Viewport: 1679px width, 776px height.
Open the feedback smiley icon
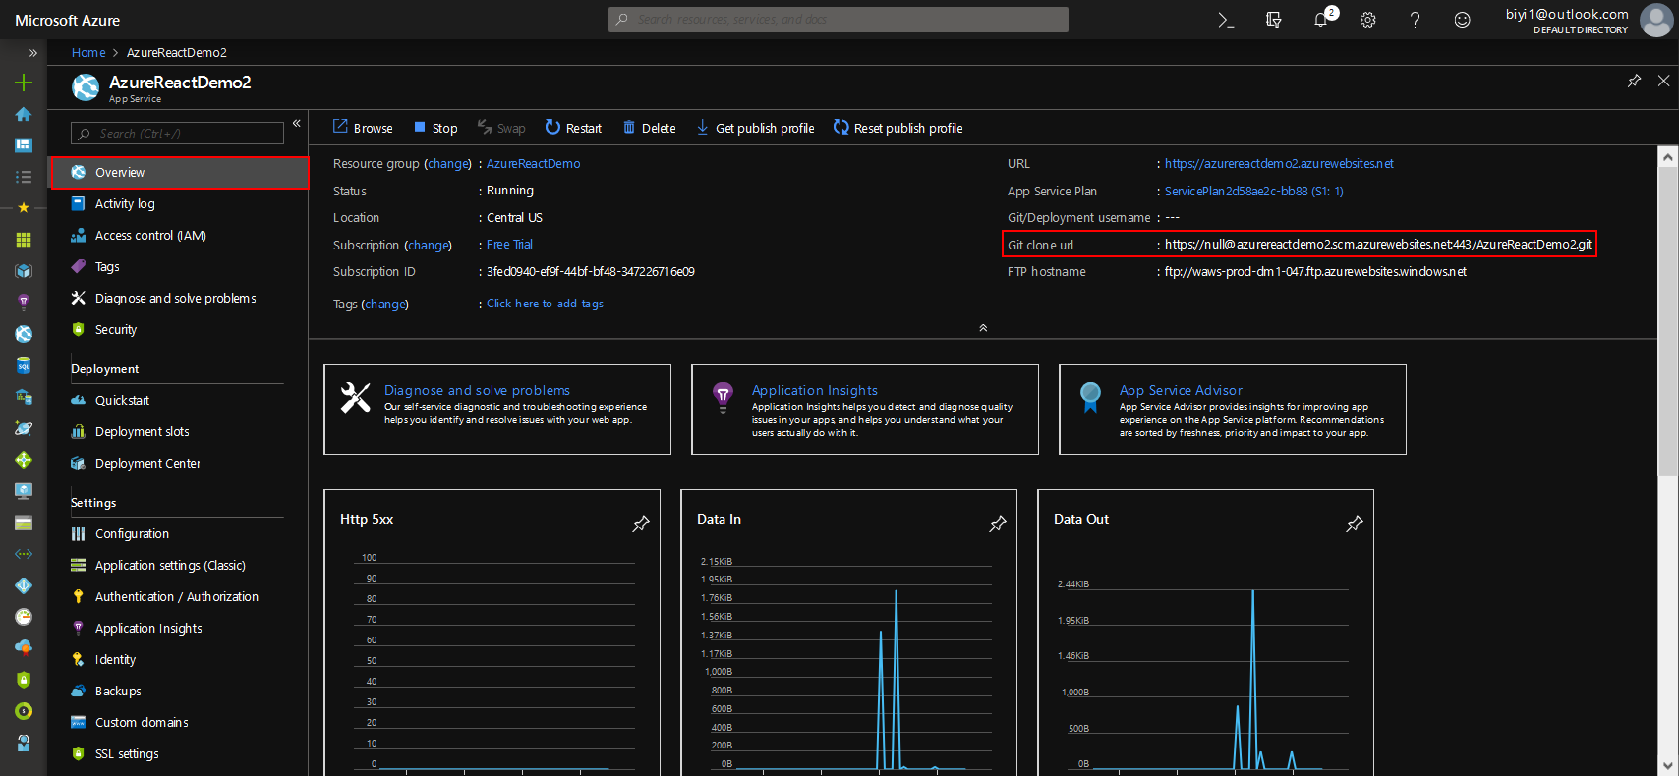click(x=1463, y=20)
